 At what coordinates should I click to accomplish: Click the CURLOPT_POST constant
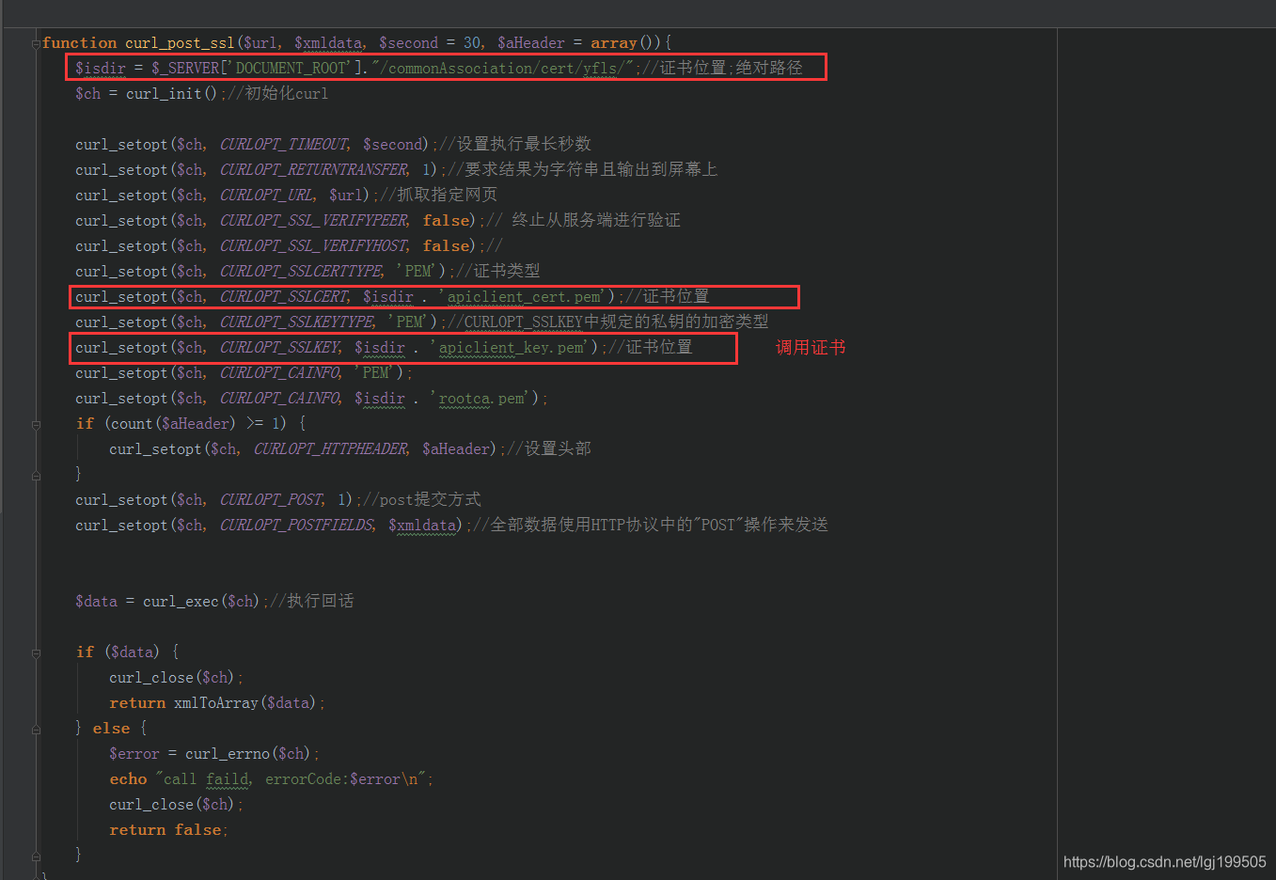pos(271,500)
